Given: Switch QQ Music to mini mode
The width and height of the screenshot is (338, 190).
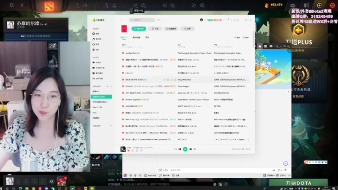Looking at the screenshot, I should (x=237, y=20).
